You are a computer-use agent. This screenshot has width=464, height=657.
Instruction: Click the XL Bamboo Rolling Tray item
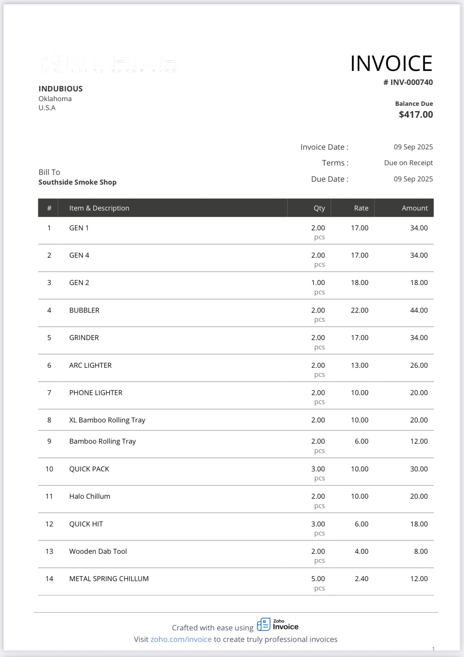point(107,420)
